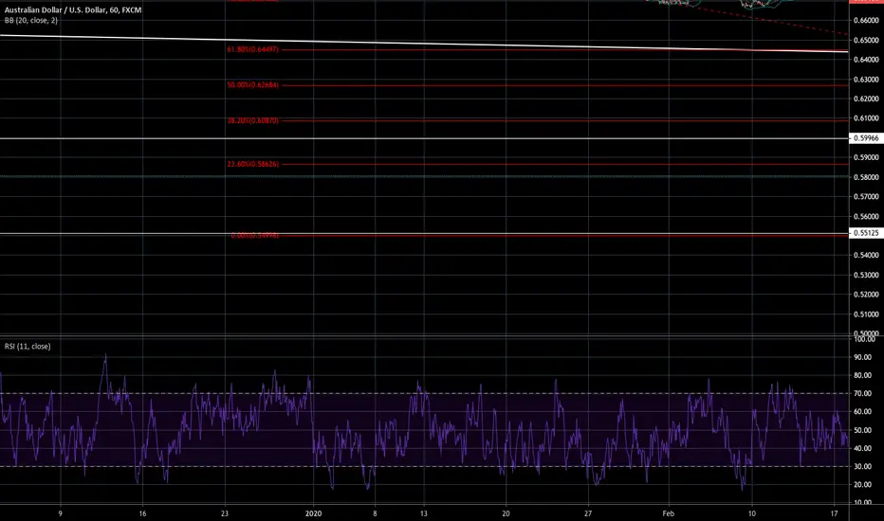
Task: Click the 38.20%(0.60870) Fibonacci level label
Action: pos(252,120)
